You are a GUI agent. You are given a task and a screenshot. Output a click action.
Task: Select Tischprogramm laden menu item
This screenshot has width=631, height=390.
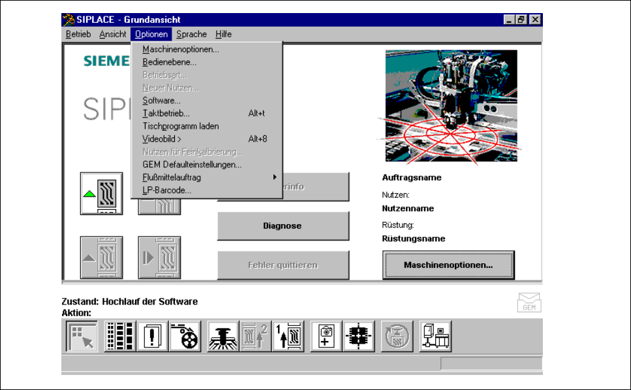tap(181, 125)
